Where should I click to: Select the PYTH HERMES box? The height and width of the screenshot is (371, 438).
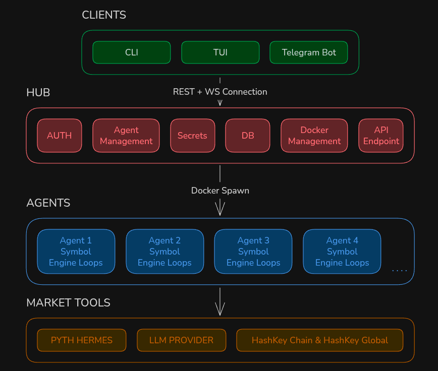82,340
